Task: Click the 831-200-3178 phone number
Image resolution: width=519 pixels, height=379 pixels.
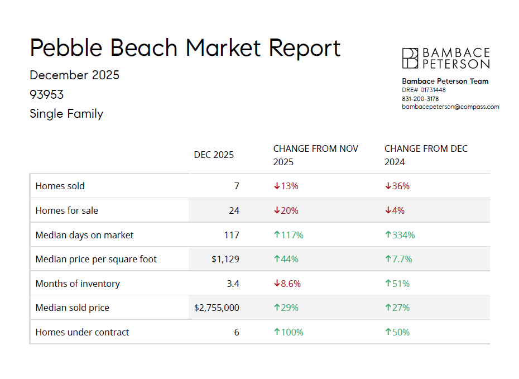Action: pos(420,99)
